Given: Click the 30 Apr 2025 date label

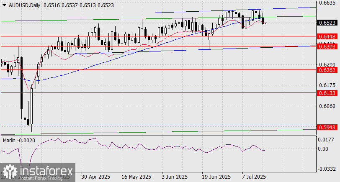Looking at the screenshot, I should (95, 177).
